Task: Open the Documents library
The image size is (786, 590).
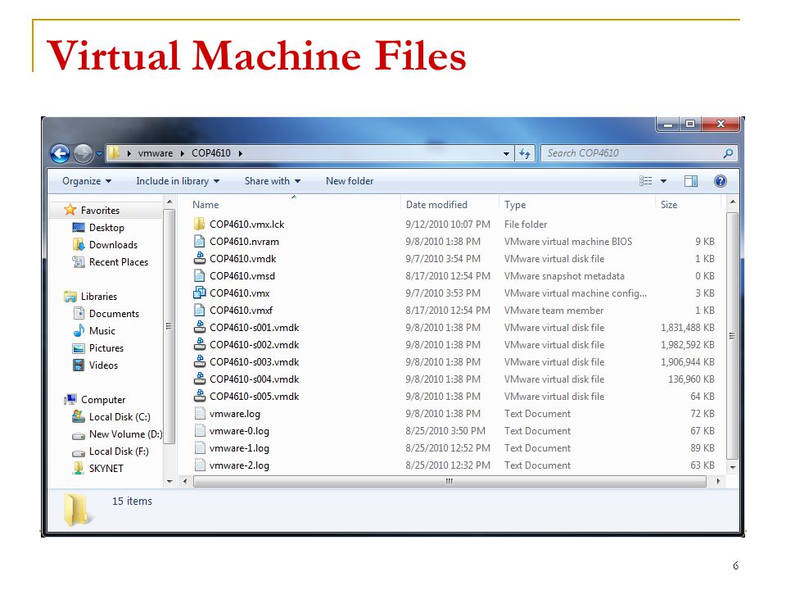Action: coord(115,314)
